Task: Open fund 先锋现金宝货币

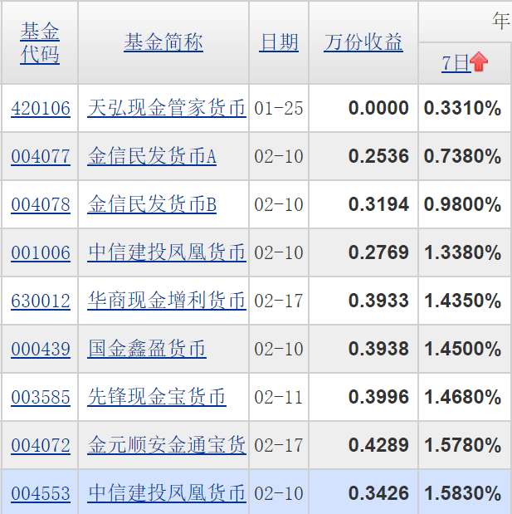Action: (157, 397)
